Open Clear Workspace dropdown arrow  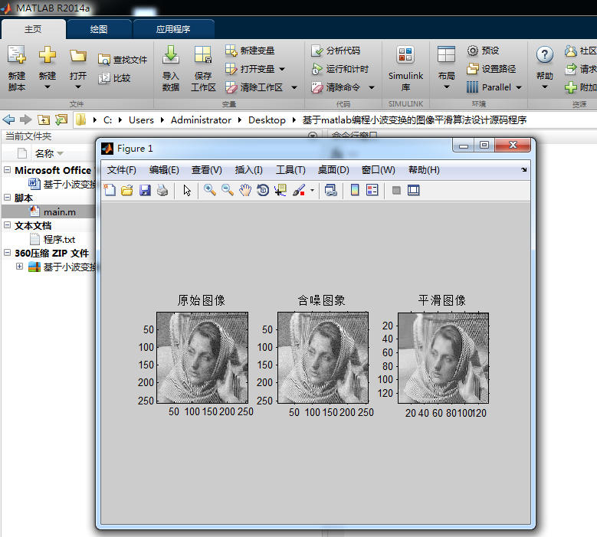[294, 87]
